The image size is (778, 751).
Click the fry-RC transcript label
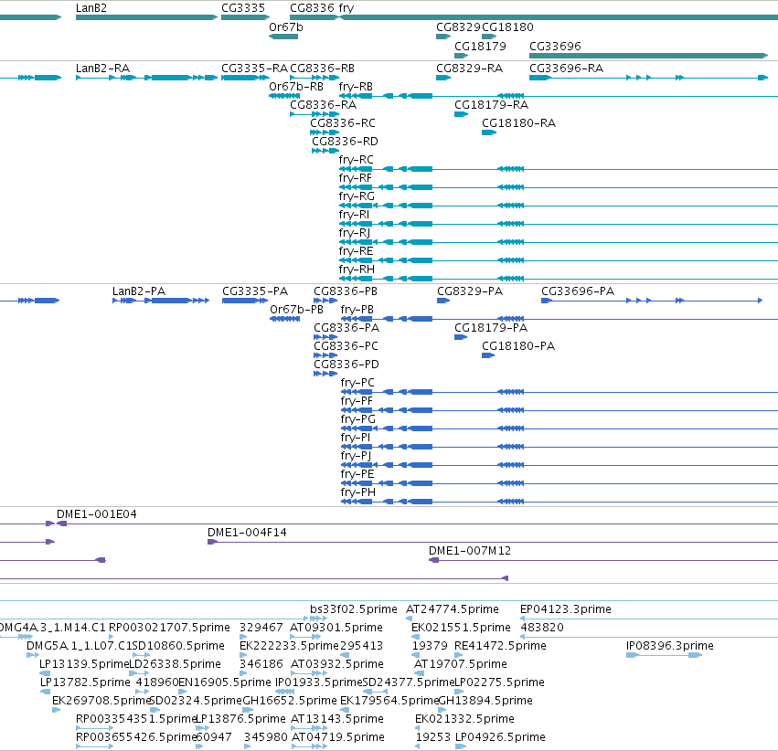(357, 160)
